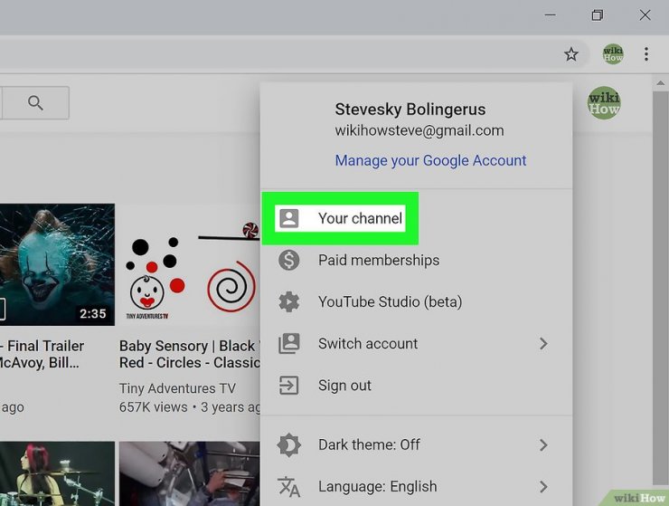The image size is (669, 506).
Task: Click the Language translate icon
Action: (x=289, y=487)
